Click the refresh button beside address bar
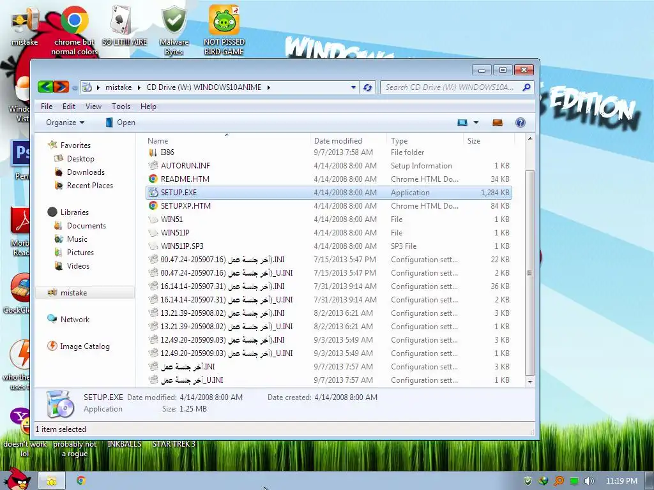654x490 pixels. point(367,87)
